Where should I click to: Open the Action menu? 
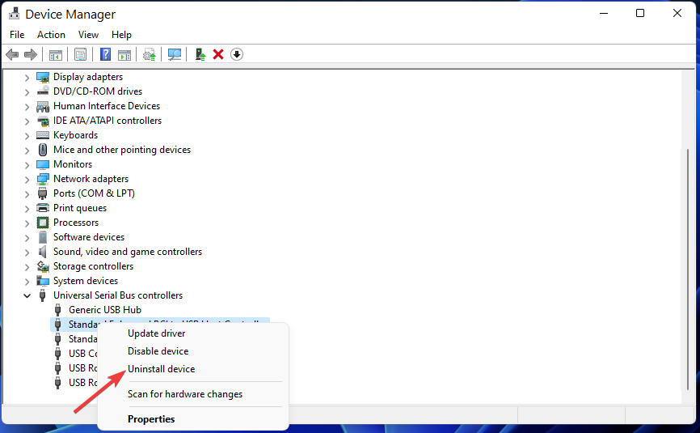[x=51, y=35]
